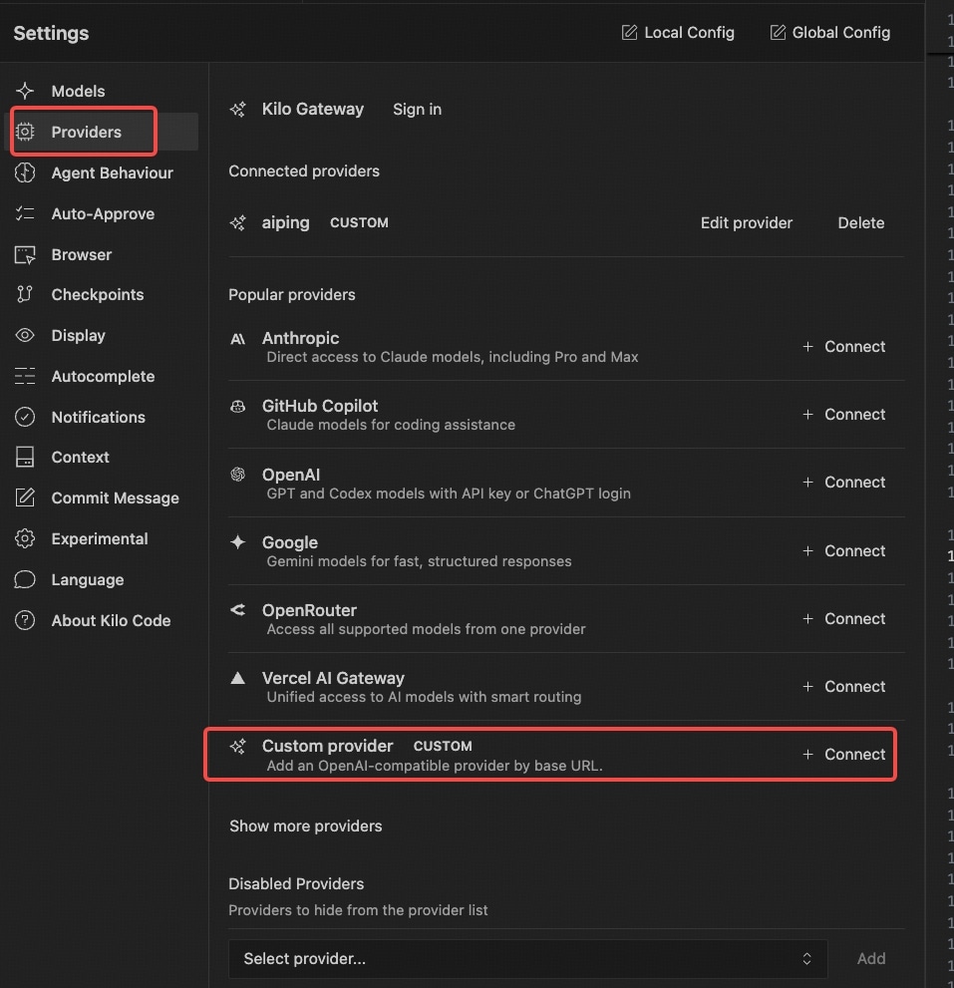Click the Anthropic provider name
954x988 pixels.
(301, 338)
